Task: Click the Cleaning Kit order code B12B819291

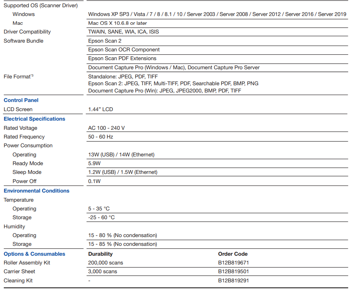Action: pos(233,281)
